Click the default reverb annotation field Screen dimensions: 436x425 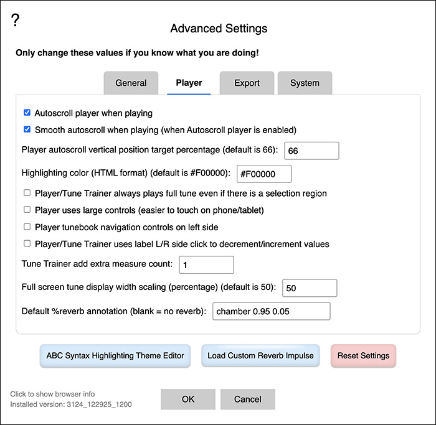pos(271,311)
